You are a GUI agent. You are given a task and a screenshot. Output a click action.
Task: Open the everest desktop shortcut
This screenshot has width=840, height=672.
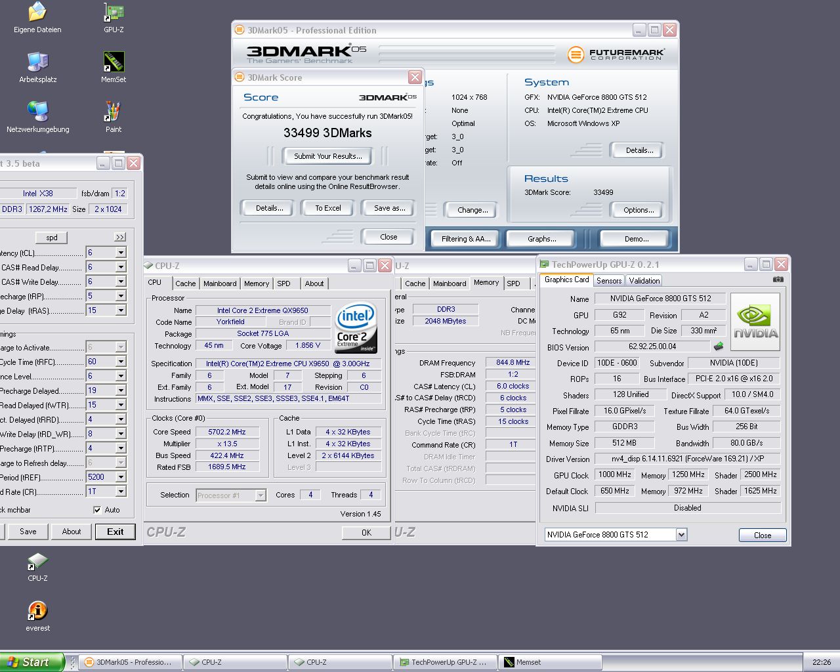[37, 617]
